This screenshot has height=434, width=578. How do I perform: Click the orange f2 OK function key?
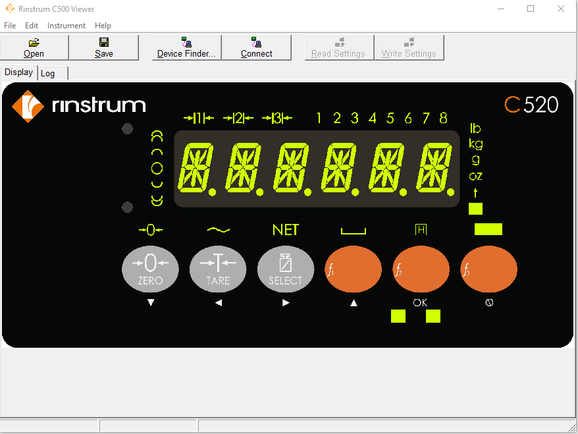[421, 269]
